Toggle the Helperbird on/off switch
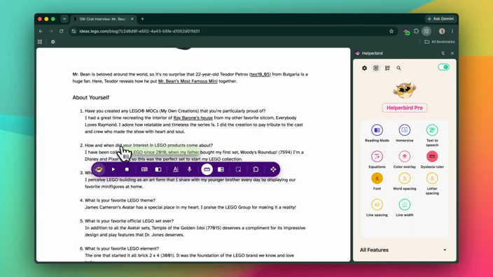Screen dimensions: 493x277 click(444, 67)
